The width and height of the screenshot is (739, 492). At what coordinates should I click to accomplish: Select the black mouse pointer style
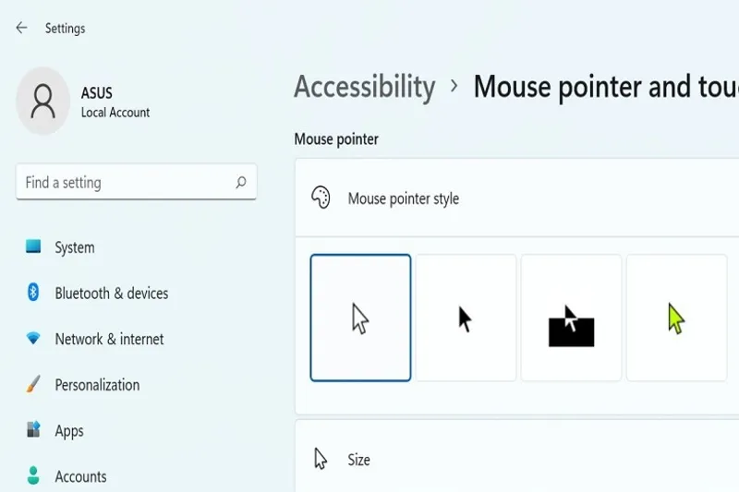click(466, 318)
